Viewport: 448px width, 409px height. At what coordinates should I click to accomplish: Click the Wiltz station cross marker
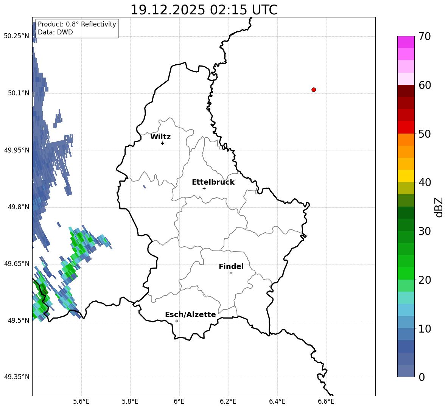point(163,143)
